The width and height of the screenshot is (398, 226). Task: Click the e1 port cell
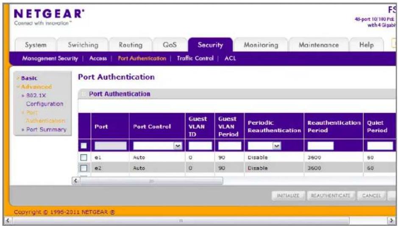pos(98,157)
